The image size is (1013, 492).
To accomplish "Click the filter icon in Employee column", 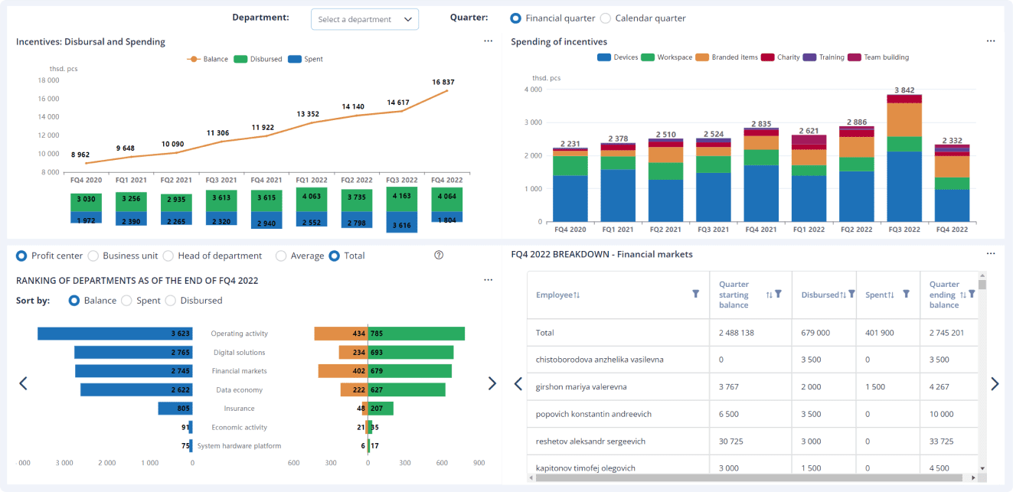I will pos(695,294).
